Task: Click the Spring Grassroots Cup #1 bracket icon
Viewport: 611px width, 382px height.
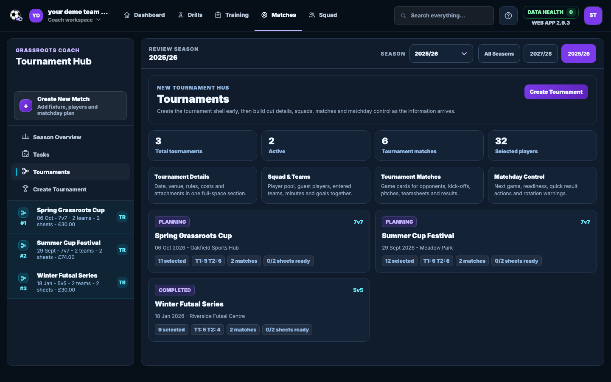Action: pos(23,213)
